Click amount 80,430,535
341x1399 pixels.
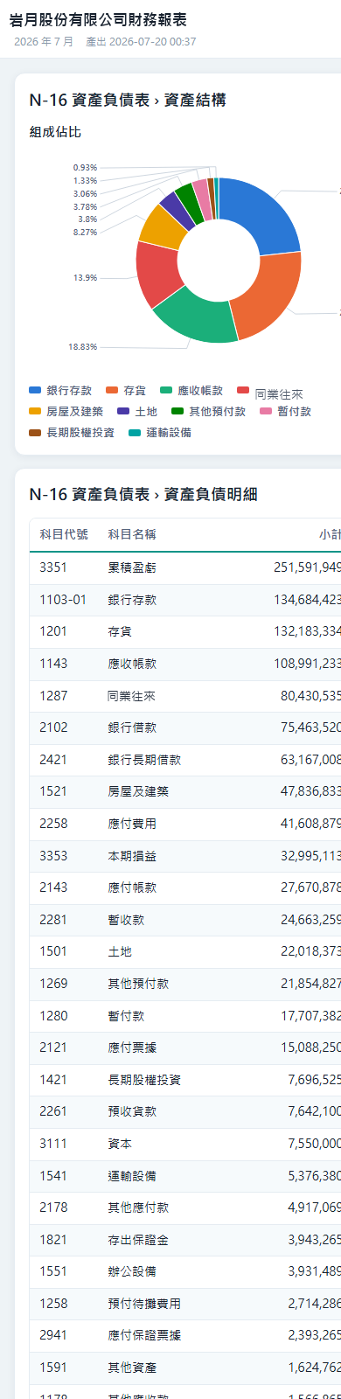click(310, 696)
